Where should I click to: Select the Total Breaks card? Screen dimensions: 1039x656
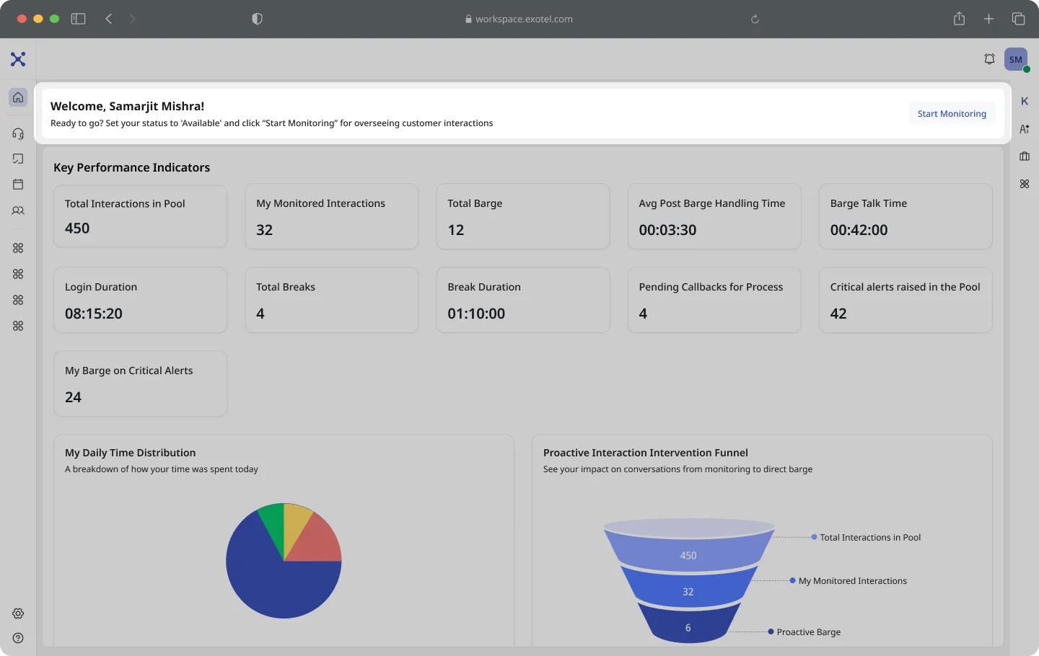pyautogui.click(x=331, y=300)
